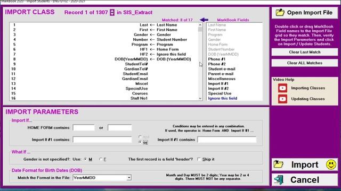341x191 pixels.
Task: Select the HF1 row matched to Home Form
Action: (x=104, y=49)
